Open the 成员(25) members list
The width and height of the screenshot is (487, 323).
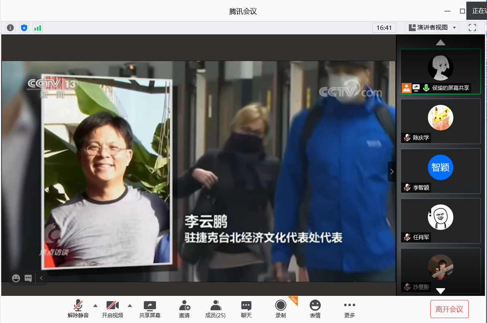pyautogui.click(x=216, y=309)
